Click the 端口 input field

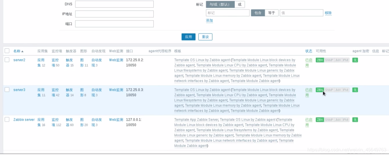pyautogui.click(x=114, y=24)
